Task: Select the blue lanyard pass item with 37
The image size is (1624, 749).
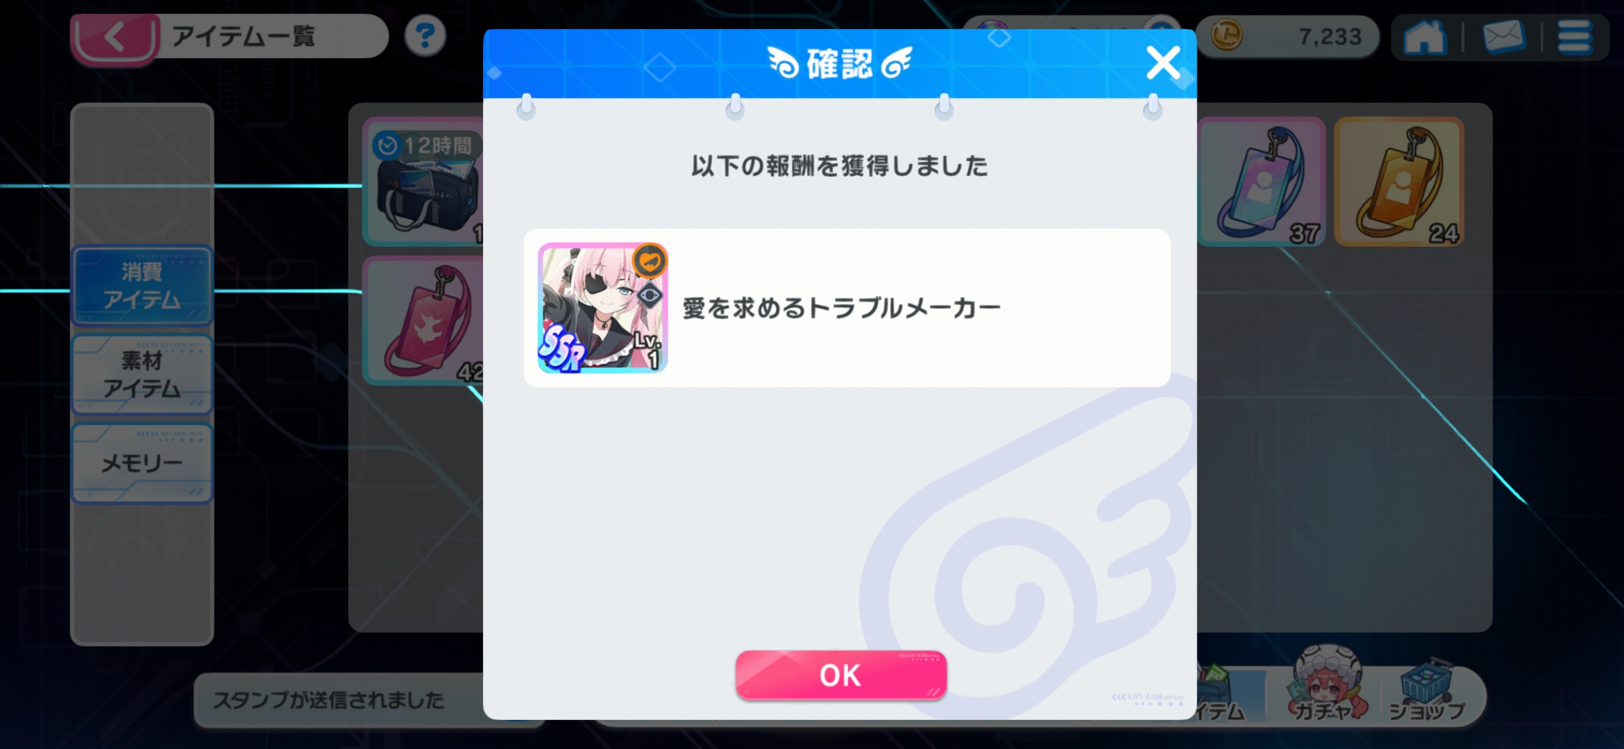Action: [1262, 182]
